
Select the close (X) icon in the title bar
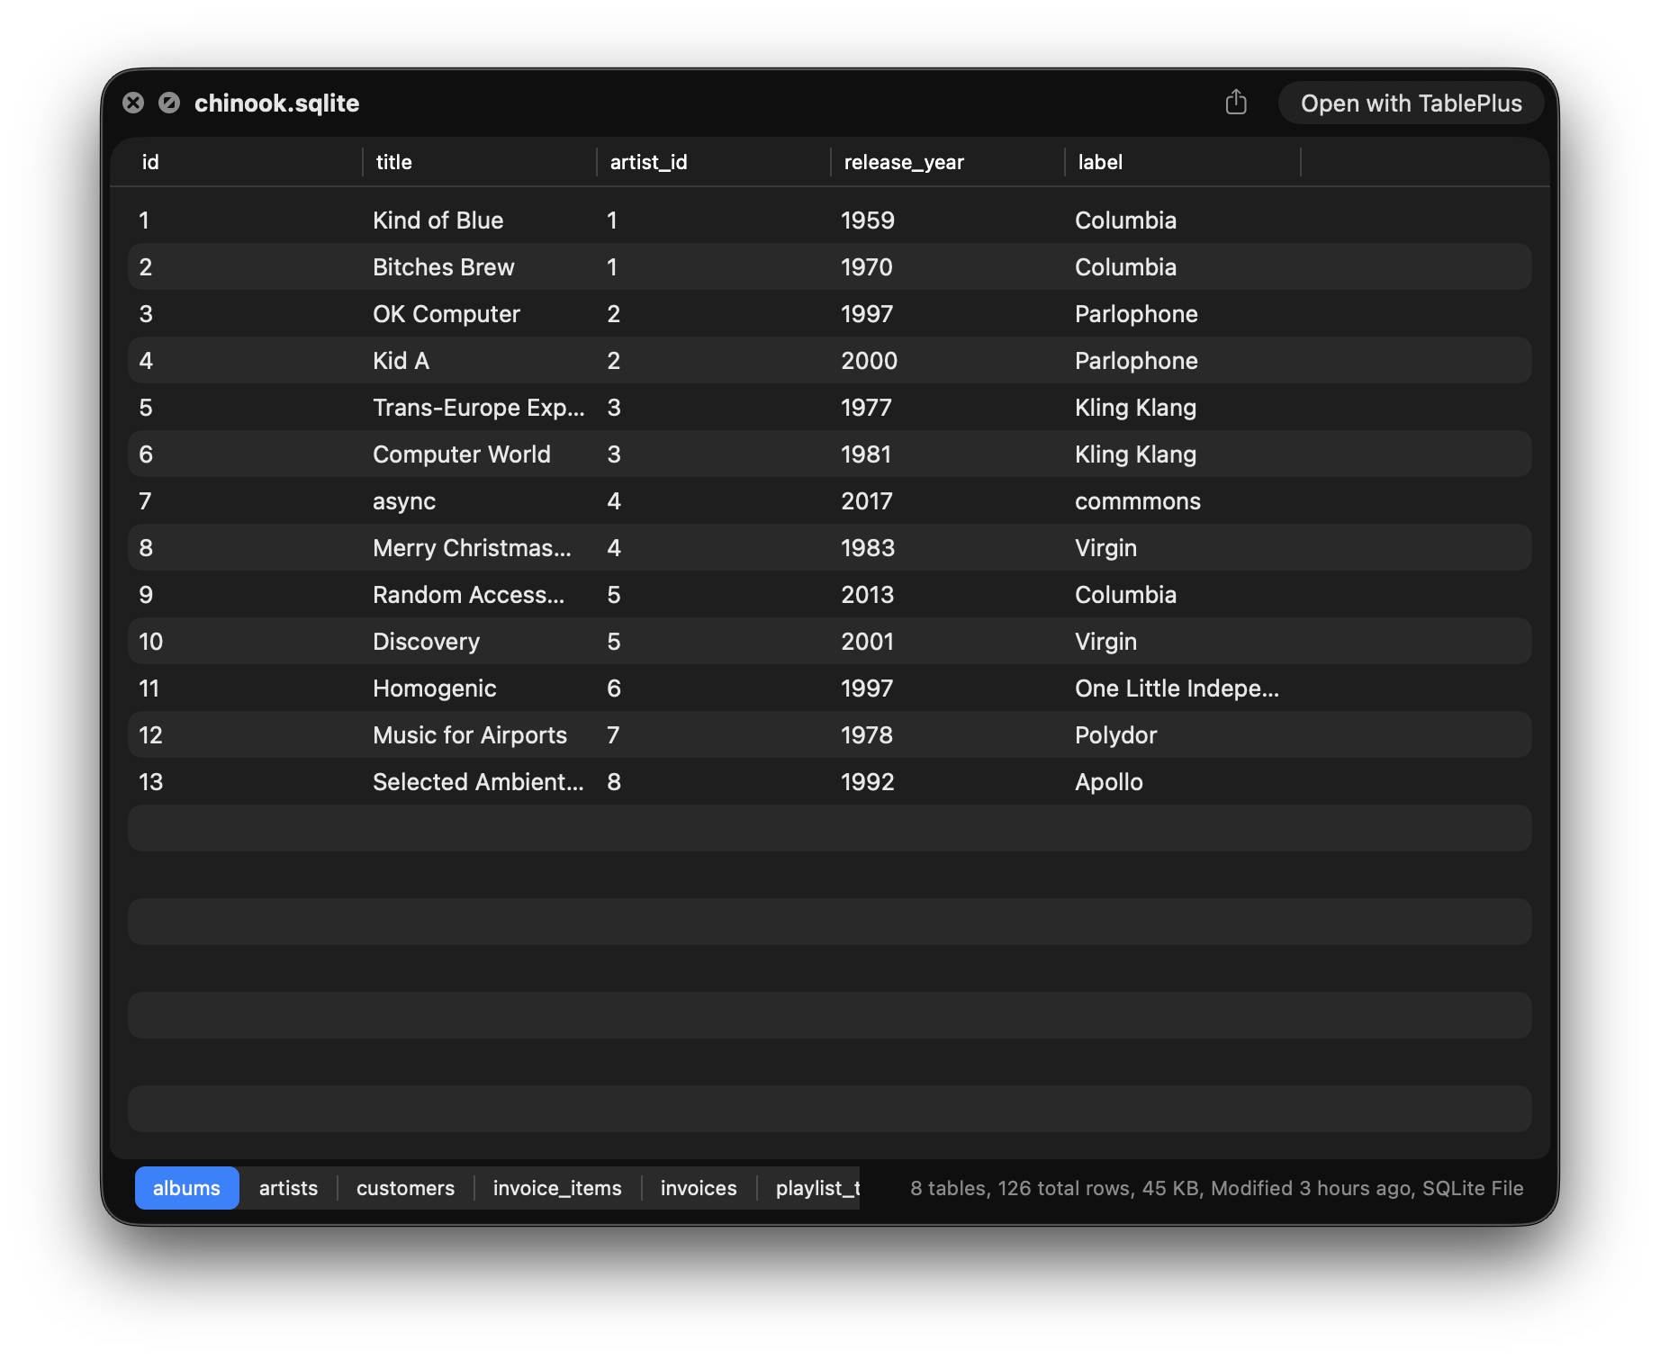pos(134,103)
